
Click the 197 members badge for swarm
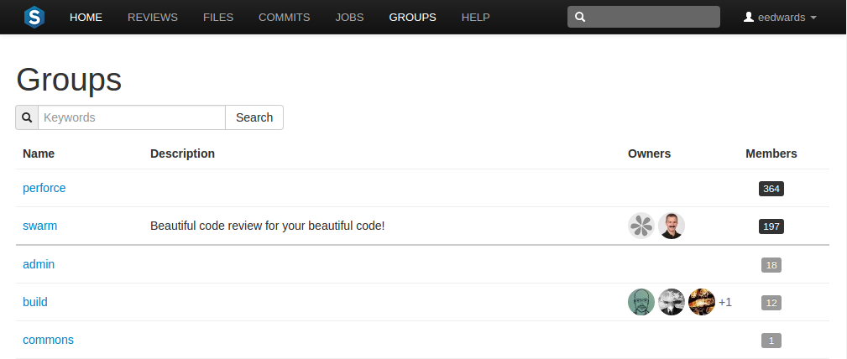[x=771, y=226]
